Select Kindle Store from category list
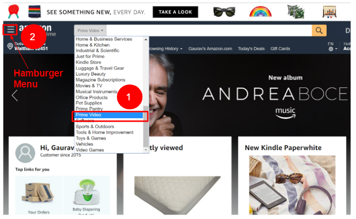 coord(88,62)
